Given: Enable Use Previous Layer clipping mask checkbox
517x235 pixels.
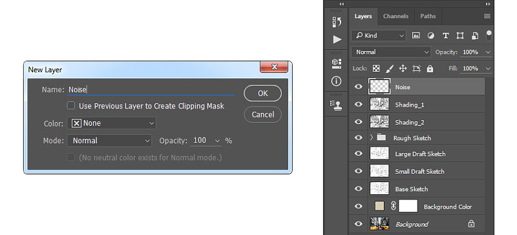Looking at the screenshot, I should [71, 106].
